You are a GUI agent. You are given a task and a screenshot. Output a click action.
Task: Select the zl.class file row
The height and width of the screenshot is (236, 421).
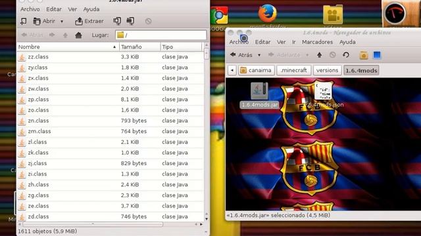pos(110,142)
